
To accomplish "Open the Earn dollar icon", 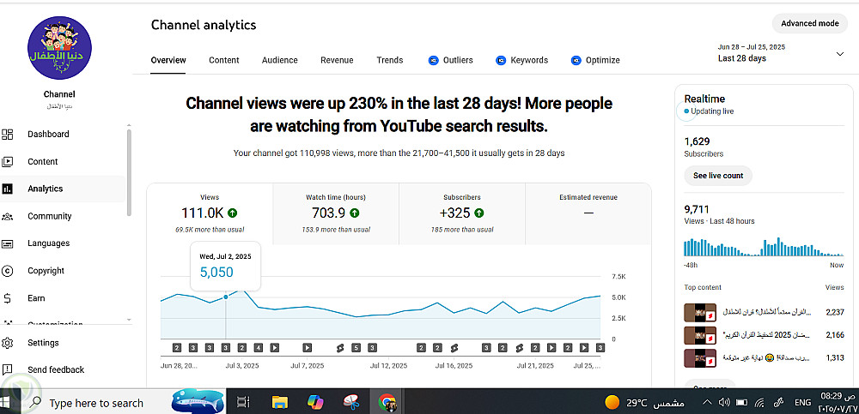I will point(8,298).
